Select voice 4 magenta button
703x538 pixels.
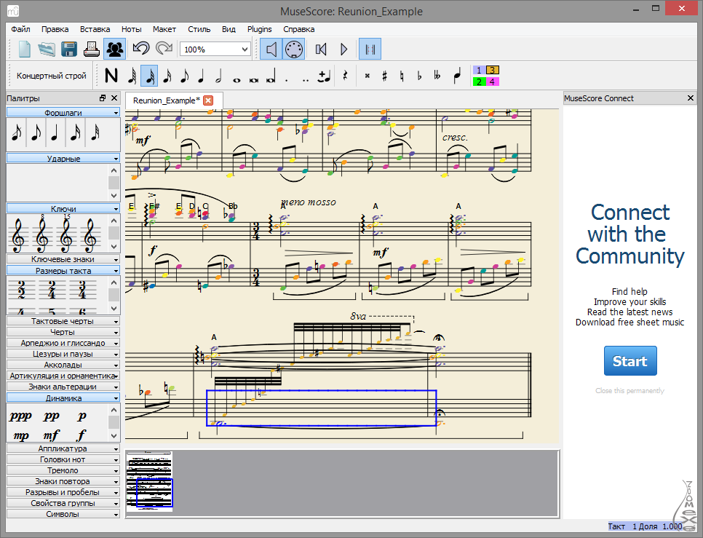[492, 82]
